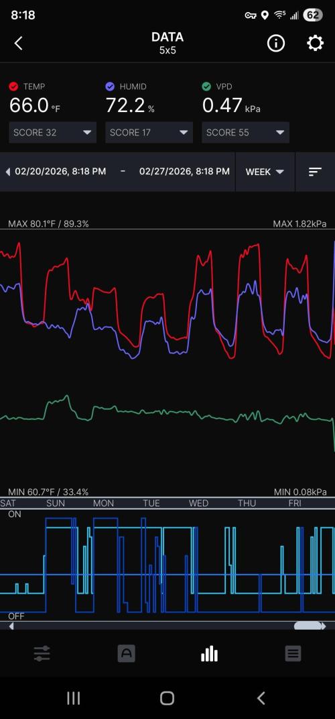Open the WEEK range dropdown
The width and height of the screenshot is (335, 719).
(265, 172)
